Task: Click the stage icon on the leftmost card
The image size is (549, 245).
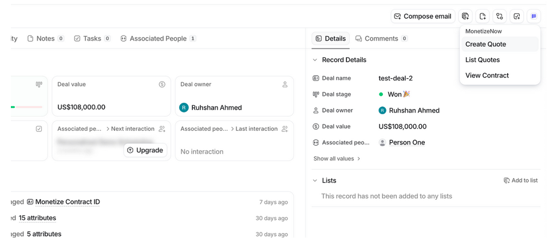Action: pos(39,85)
